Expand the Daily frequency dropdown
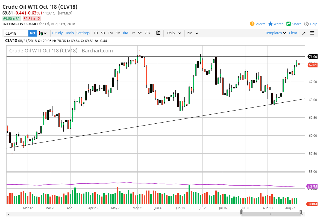This screenshot has width=323, height=217. (174, 33)
